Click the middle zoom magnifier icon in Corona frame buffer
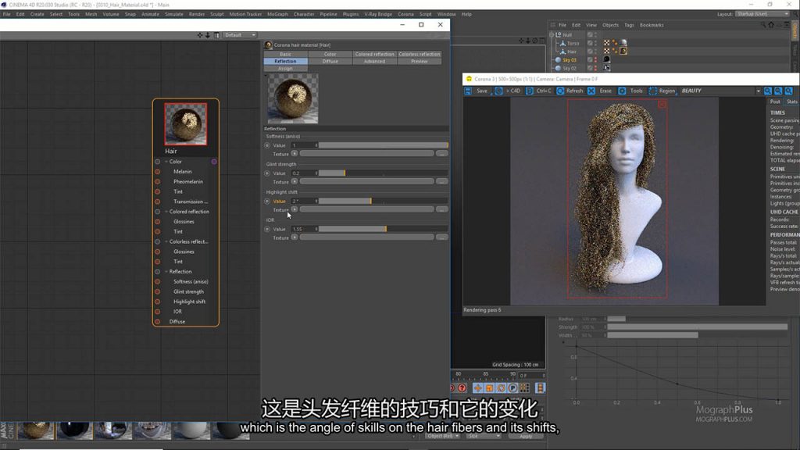 [778, 91]
